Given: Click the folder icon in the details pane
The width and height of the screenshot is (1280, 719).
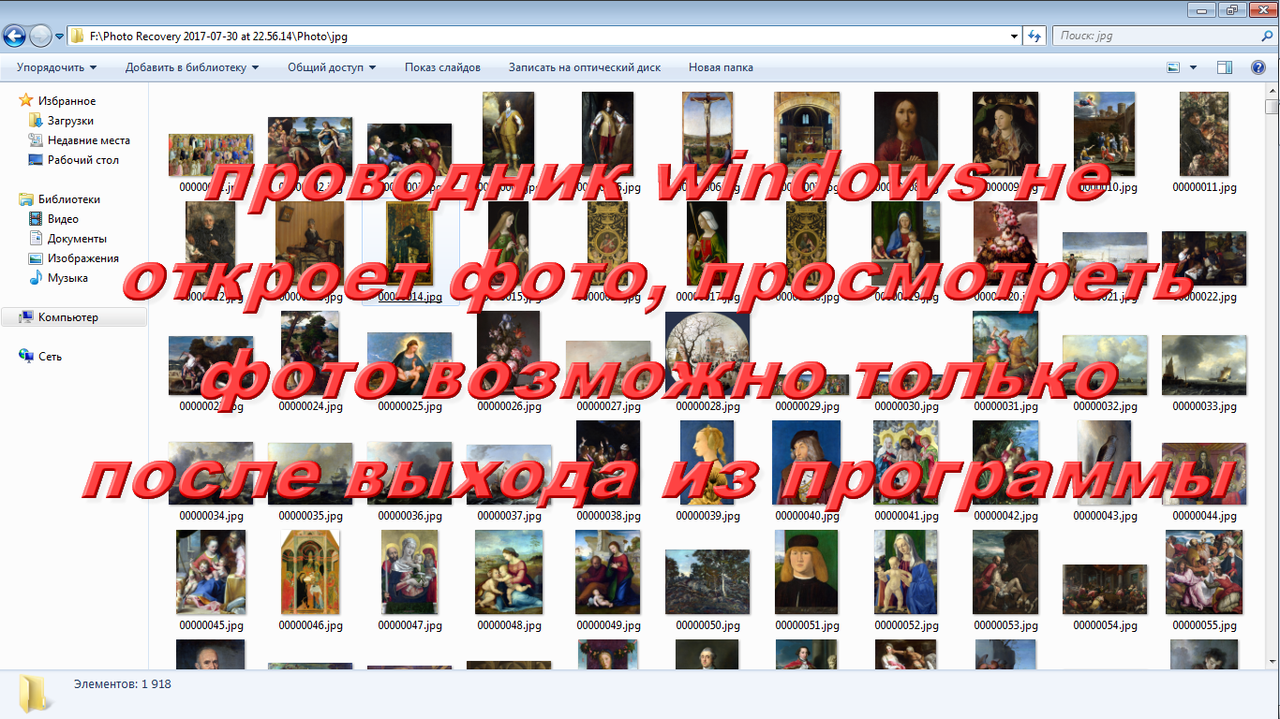Looking at the screenshot, I should [37, 695].
